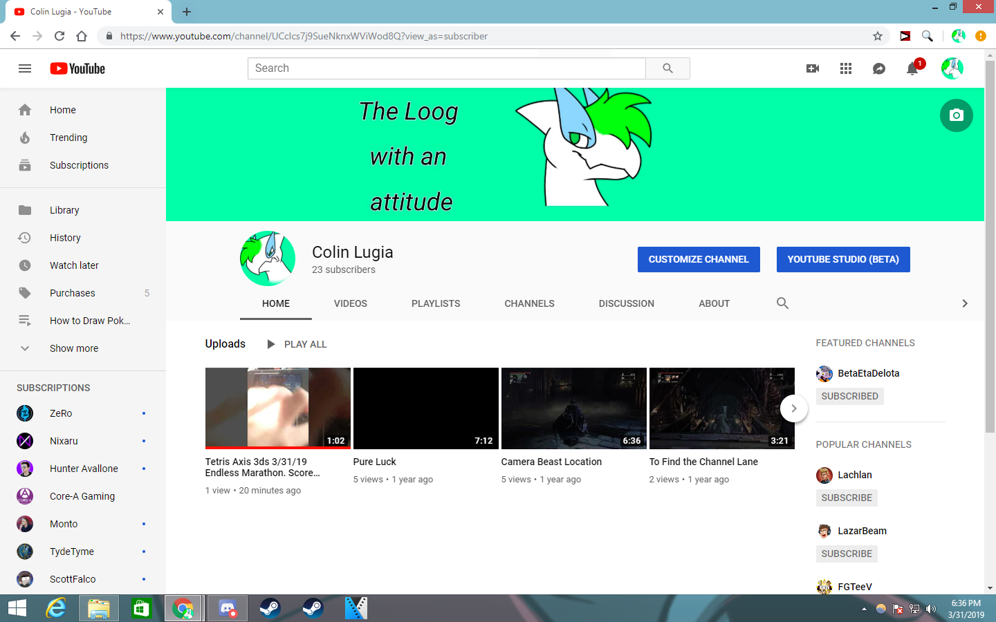
Task: Subscribe to LazarBeam channel
Action: (847, 554)
